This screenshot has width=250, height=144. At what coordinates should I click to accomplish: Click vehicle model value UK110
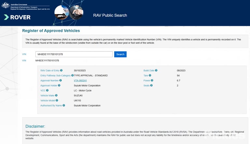point(77,100)
